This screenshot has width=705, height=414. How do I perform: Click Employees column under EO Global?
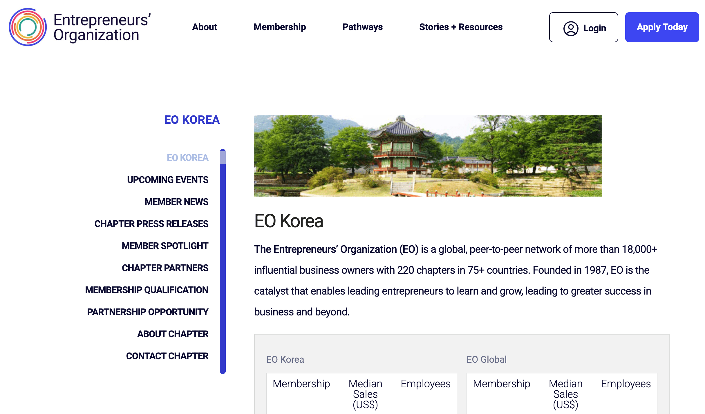pos(626,384)
